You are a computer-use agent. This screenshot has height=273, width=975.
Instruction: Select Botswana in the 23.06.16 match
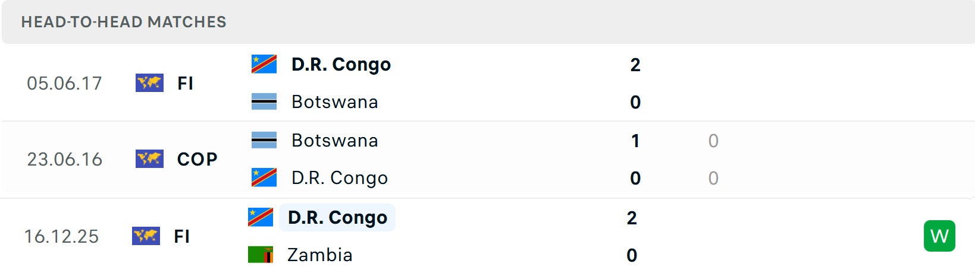[334, 141]
